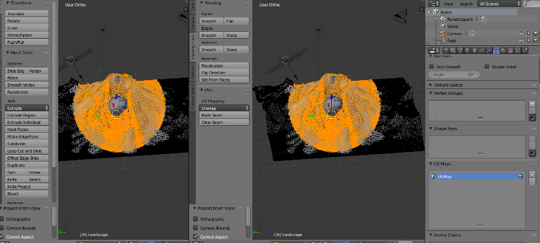This screenshot has height=243, width=540.
Task: Open the All Scenes dropdown
Action: click(x=499, y=4)
